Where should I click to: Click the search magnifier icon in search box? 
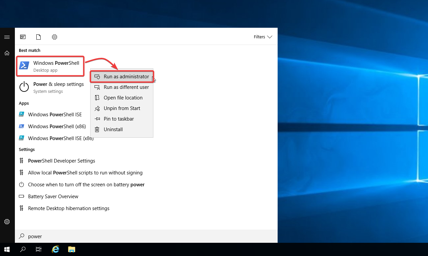point(21,236)
